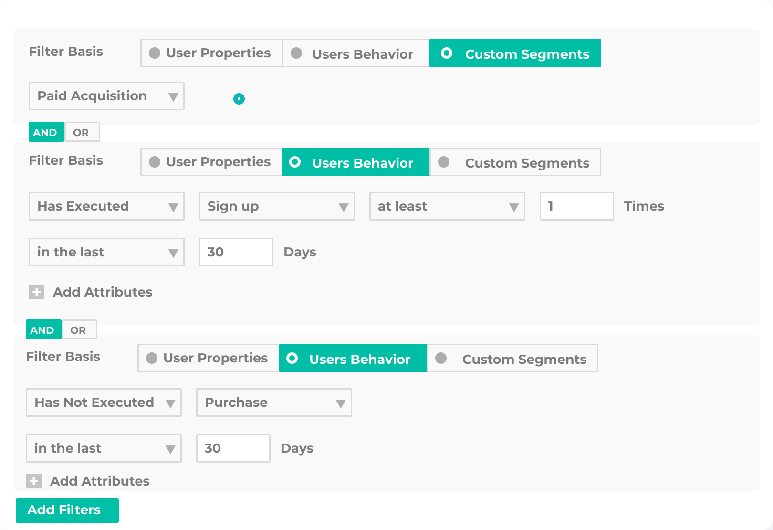This screenshot has height=530, width=773.
Task: Choose Custom Segments in the third filter
Action: [512, 358]
